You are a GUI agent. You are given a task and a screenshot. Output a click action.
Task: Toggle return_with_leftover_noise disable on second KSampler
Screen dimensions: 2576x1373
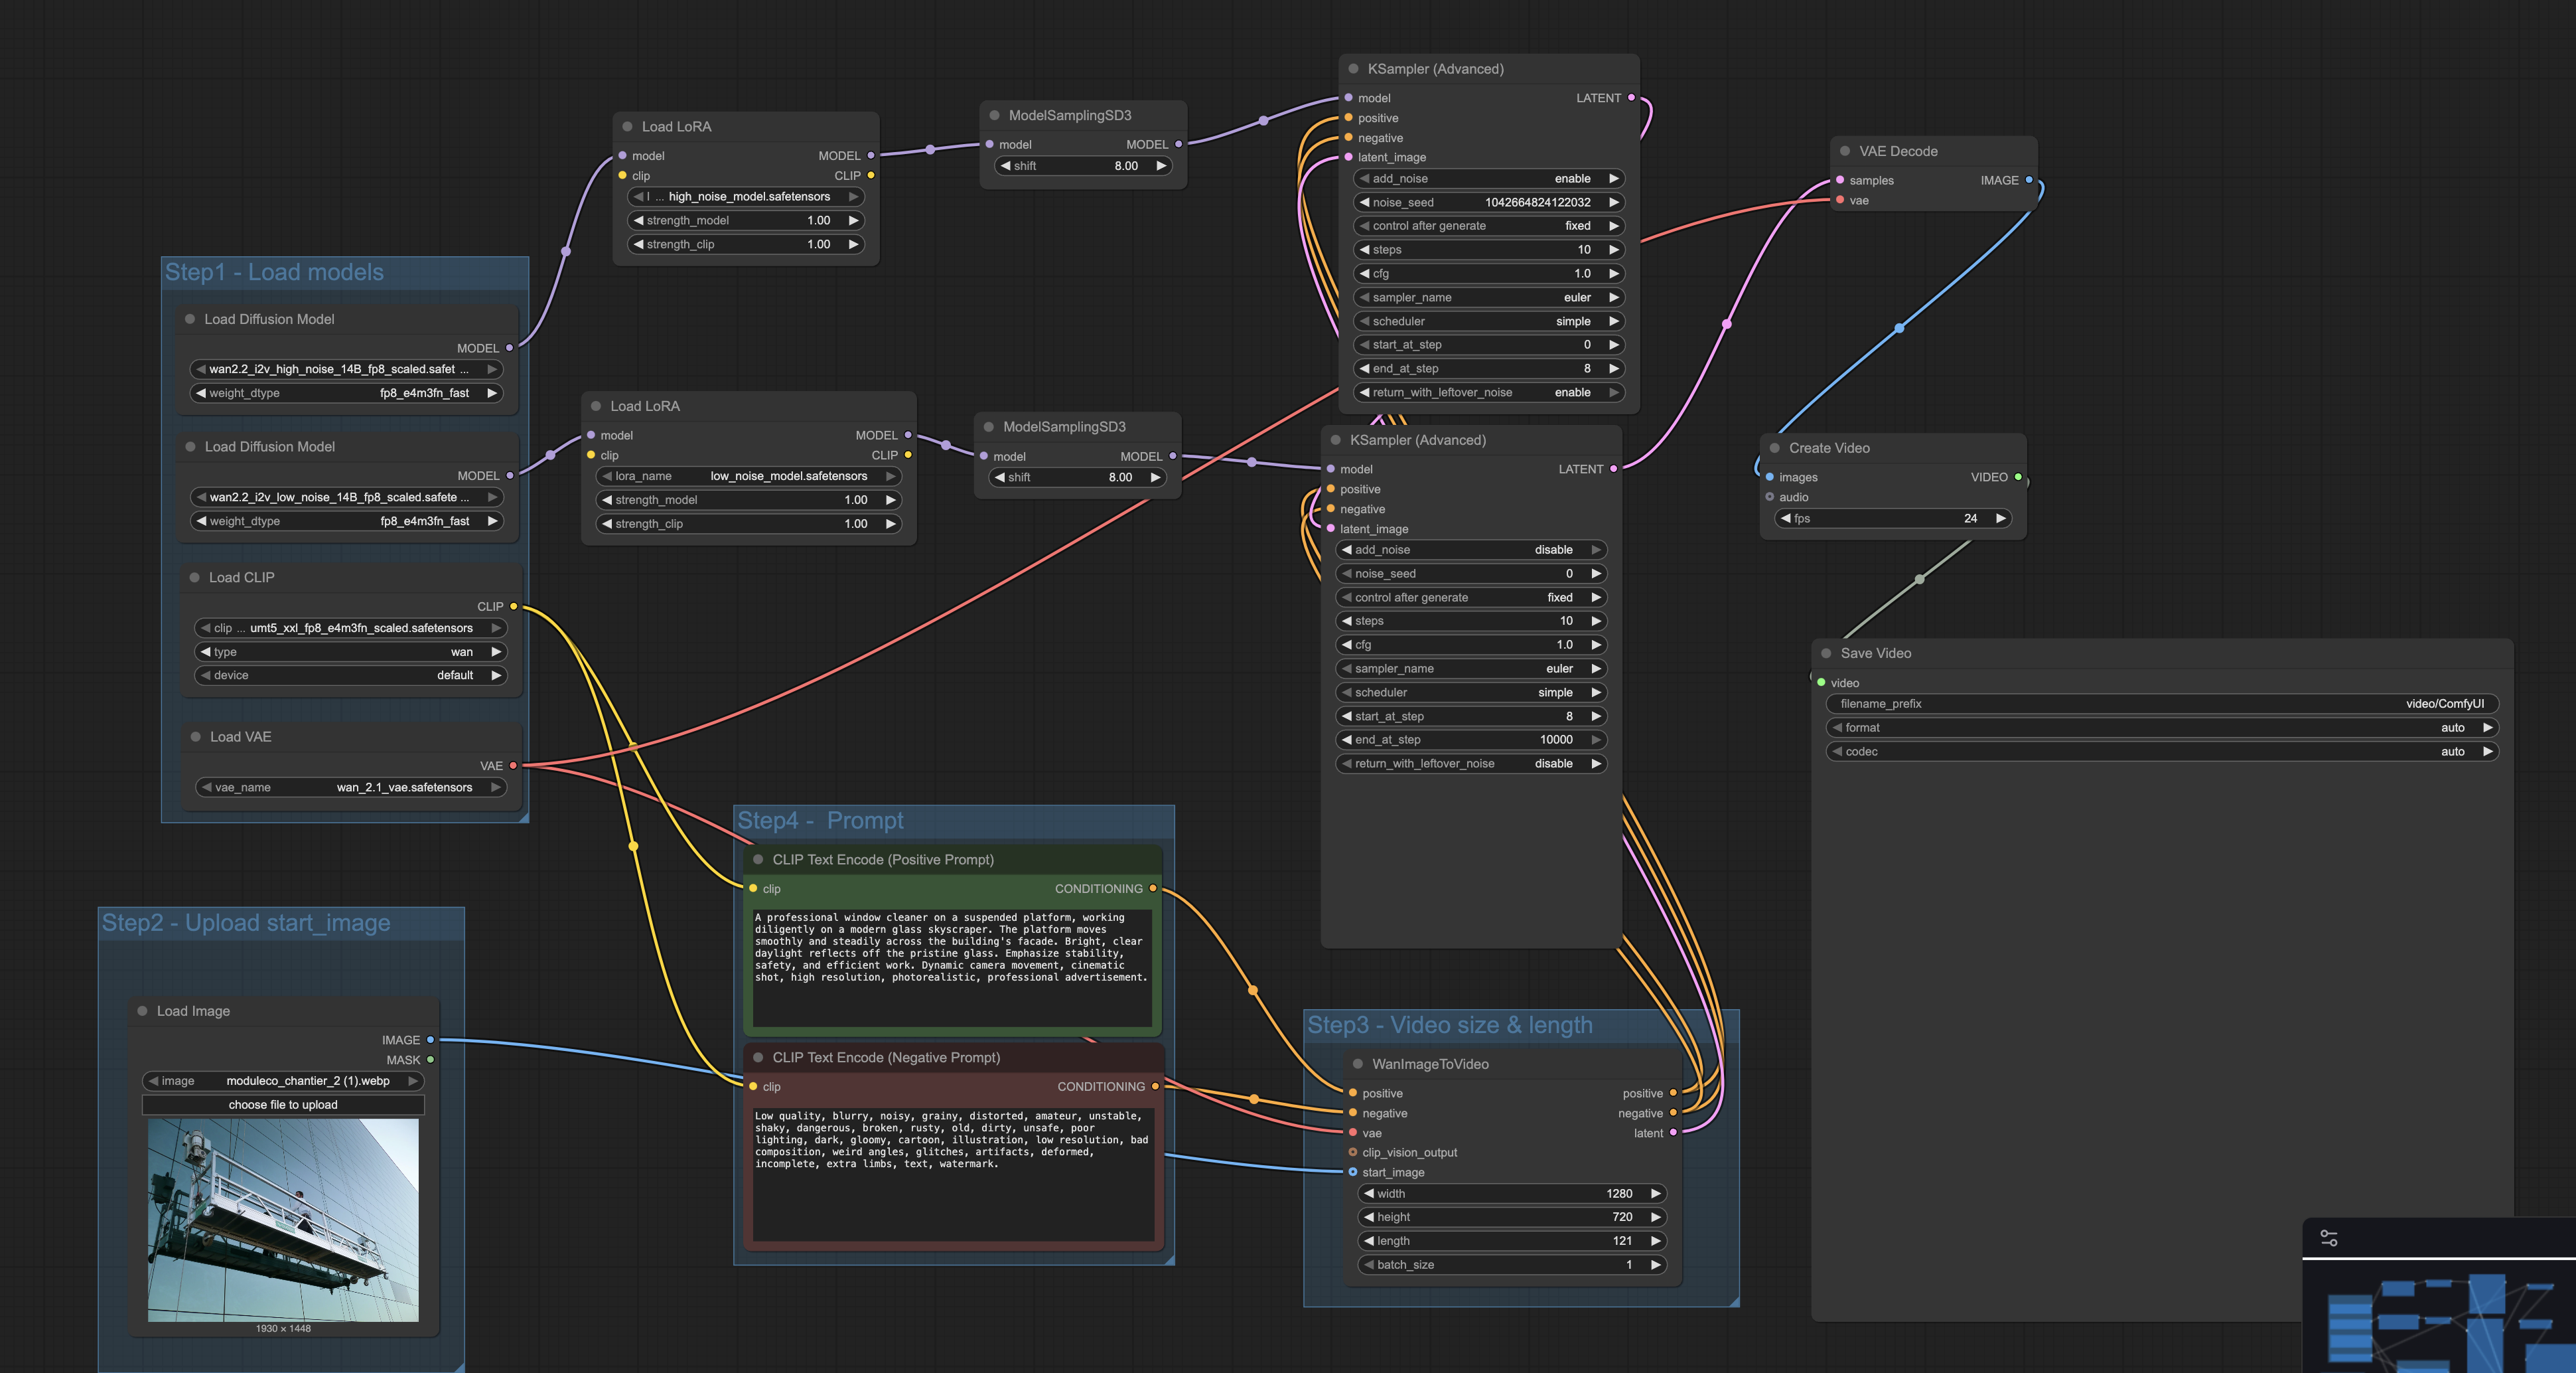tap(1471, 764)
